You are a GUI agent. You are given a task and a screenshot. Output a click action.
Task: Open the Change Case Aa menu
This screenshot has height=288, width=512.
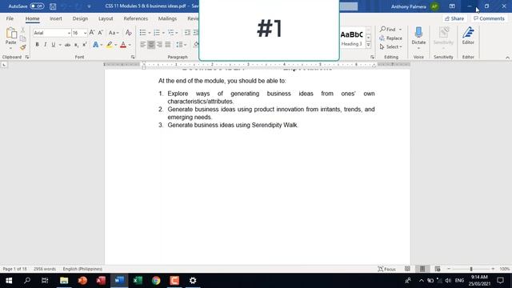(x=114, y=33)
